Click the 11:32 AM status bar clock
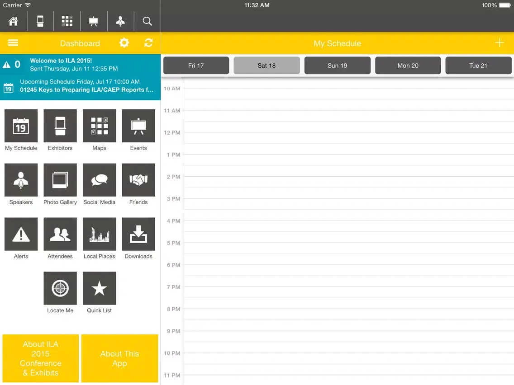 tap(257, 5)
